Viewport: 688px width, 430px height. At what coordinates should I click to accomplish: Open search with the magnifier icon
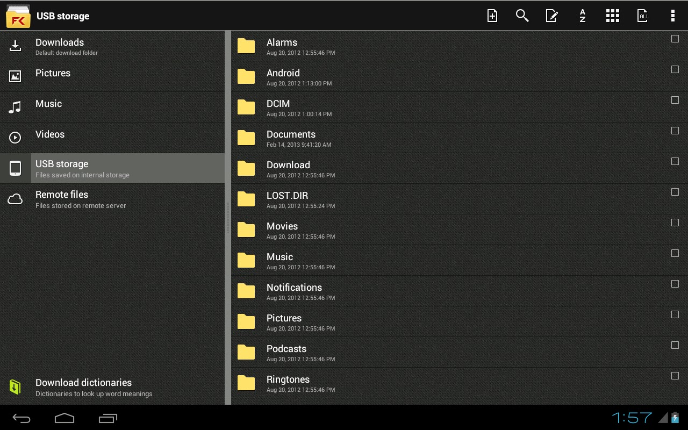tap(522, 16)
